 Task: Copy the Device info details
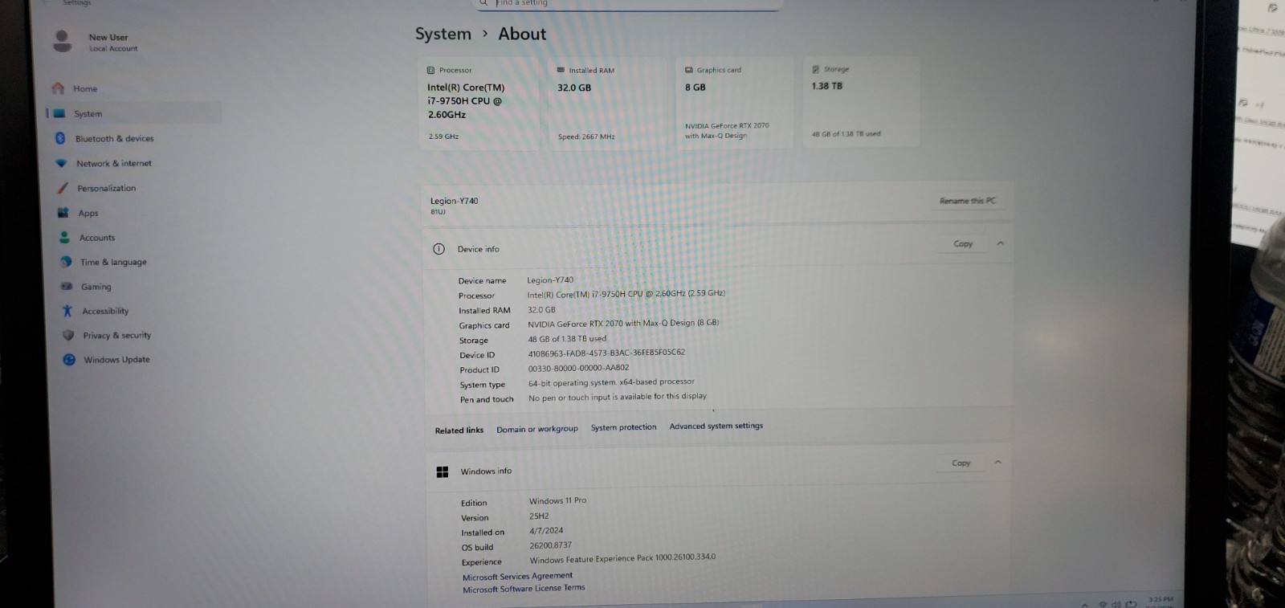963,243
